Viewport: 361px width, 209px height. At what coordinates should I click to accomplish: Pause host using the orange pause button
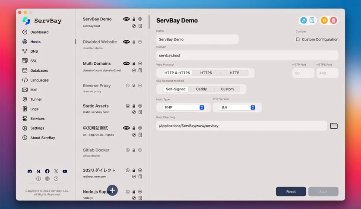click(x=324, y=20)
